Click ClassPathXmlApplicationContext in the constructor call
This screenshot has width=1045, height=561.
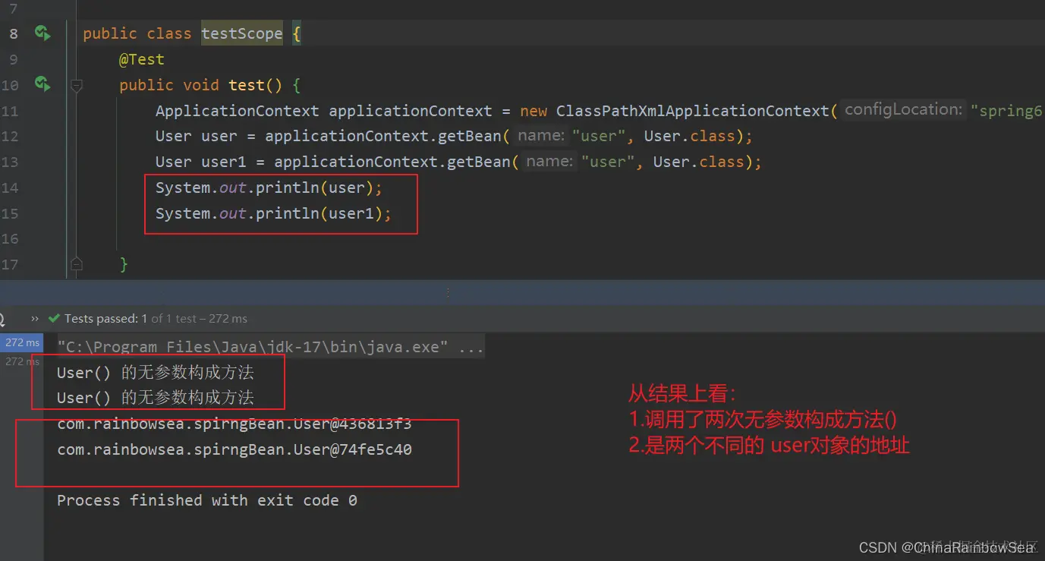[x=692, y=111]
